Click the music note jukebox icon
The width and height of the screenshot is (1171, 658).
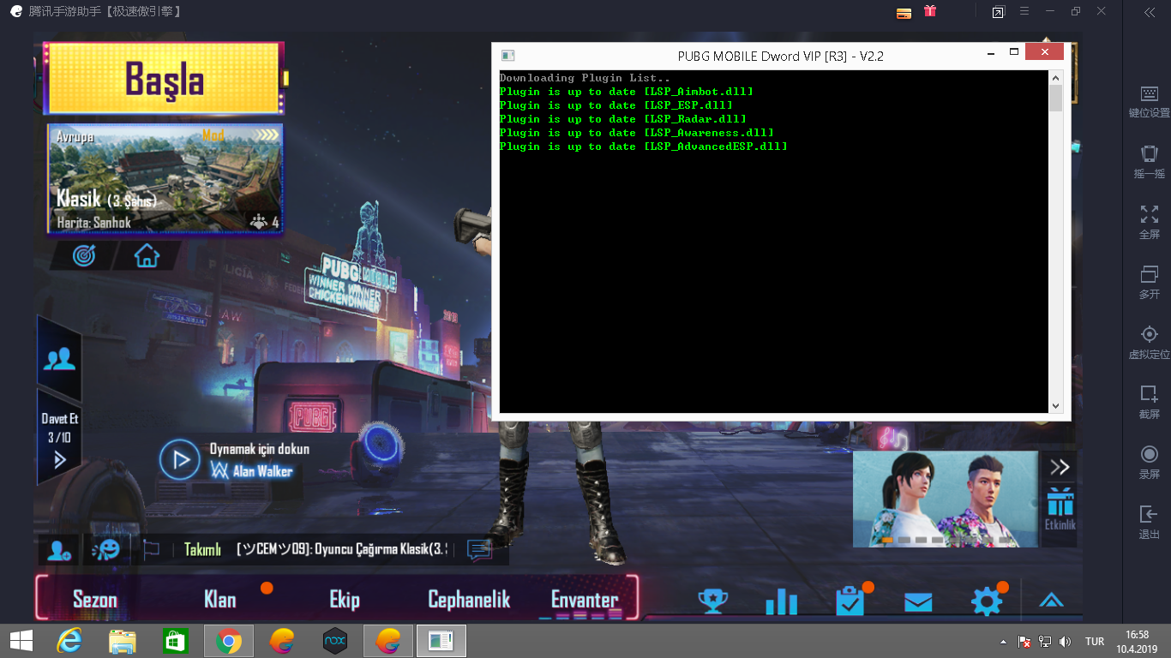[892, 439]
